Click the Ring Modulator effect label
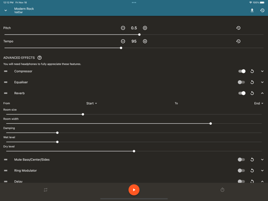The height and width of the screenshot is (201, 268). coord(25,170)
